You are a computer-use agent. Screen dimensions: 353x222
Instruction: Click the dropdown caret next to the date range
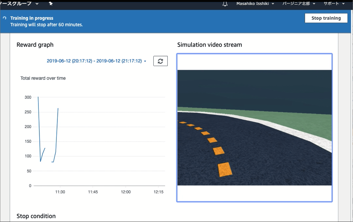pos(145,61)
